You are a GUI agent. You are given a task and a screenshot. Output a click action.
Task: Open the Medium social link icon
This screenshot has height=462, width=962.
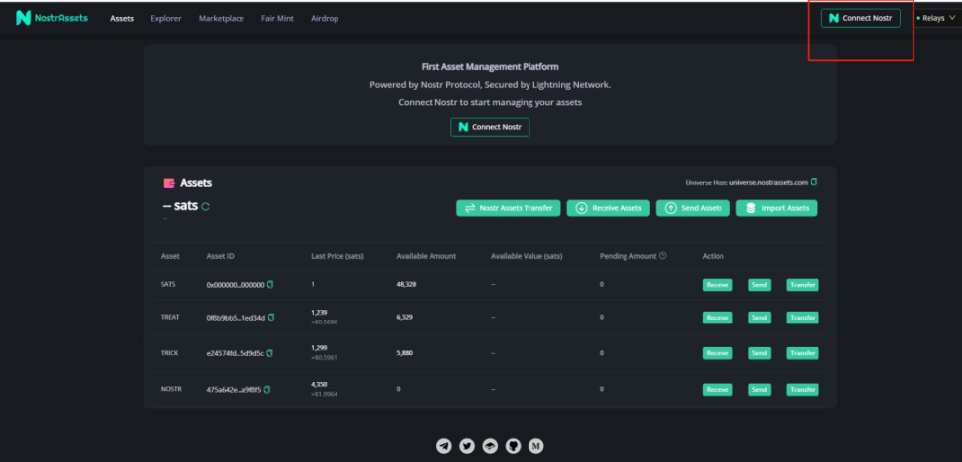536,446
